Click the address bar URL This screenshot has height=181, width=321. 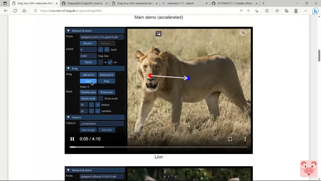pyautogui.click(x=71, y=11)
